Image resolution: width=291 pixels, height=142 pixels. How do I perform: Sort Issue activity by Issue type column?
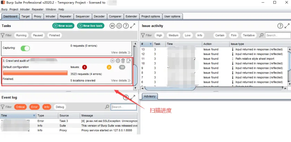coord(258,44)
